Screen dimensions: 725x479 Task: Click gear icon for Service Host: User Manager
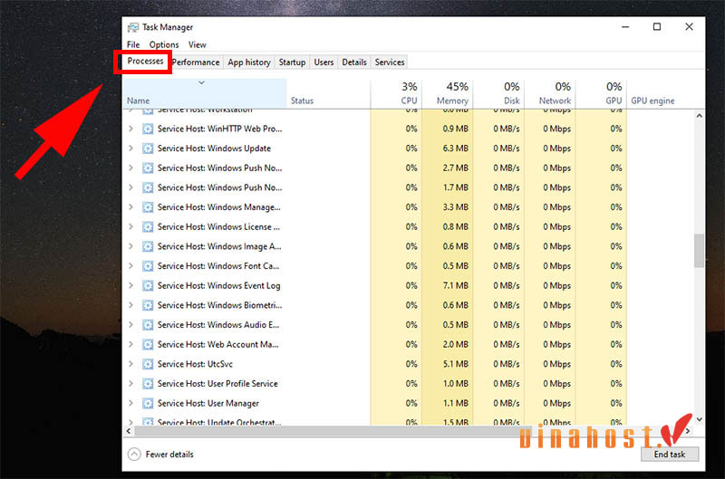point(148,404)
